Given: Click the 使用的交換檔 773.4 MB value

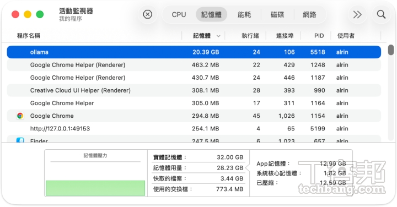Looking at the screenshot, I should [x=229, y=189].
